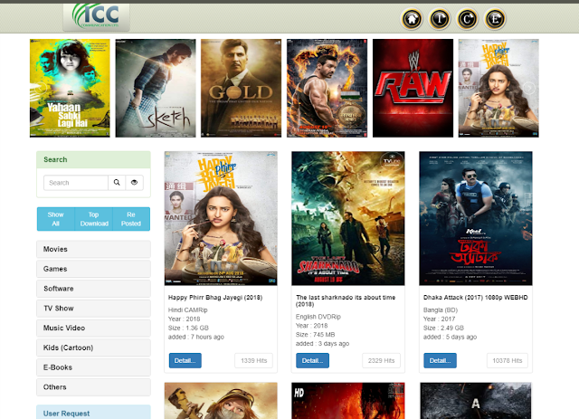Open the Kids (Cartoon) category
579x419 pixels.
coord(93,348)
